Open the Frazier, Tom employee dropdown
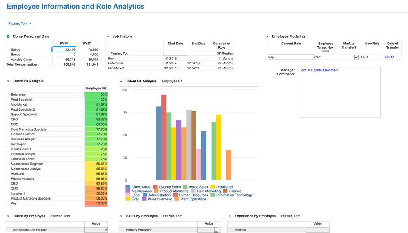Image resolution: width=408 pixels, height=233 pixels. click(20, 24)
